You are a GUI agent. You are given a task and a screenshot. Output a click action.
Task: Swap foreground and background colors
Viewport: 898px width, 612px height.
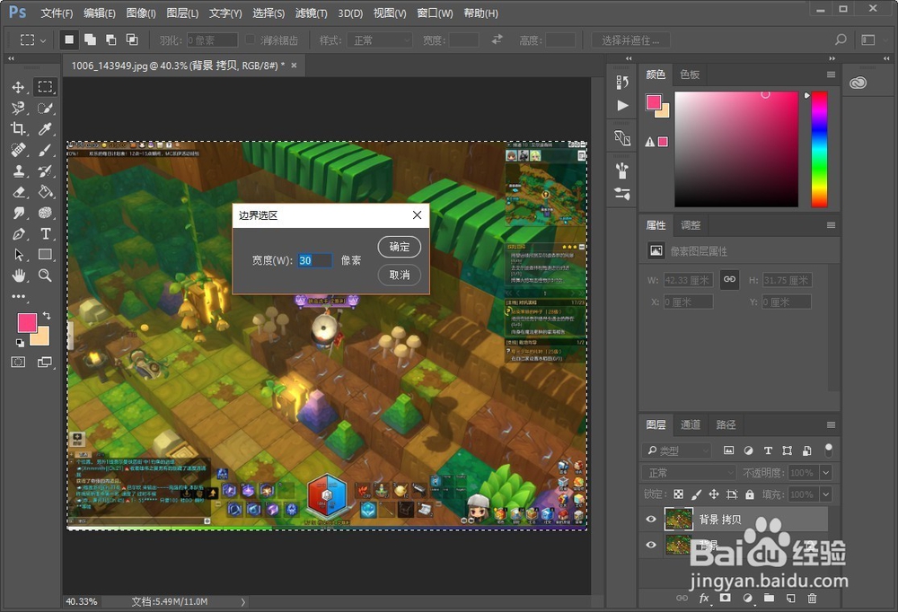click(47, 316)
